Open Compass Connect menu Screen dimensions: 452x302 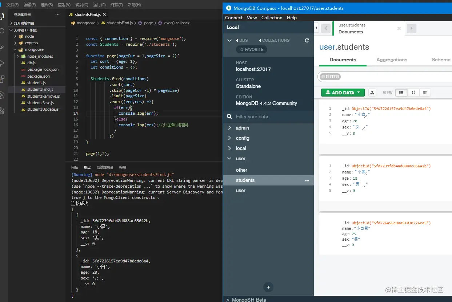coord(234,17)
